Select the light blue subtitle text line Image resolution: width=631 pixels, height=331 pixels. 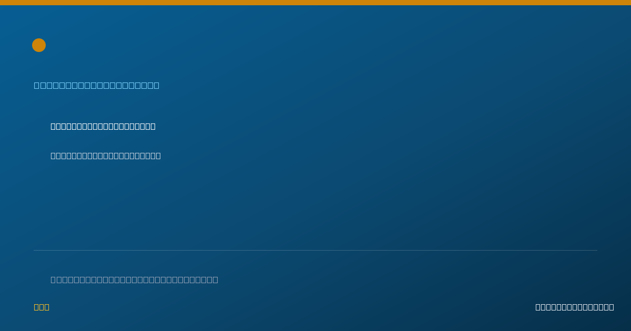click(97, 85)
